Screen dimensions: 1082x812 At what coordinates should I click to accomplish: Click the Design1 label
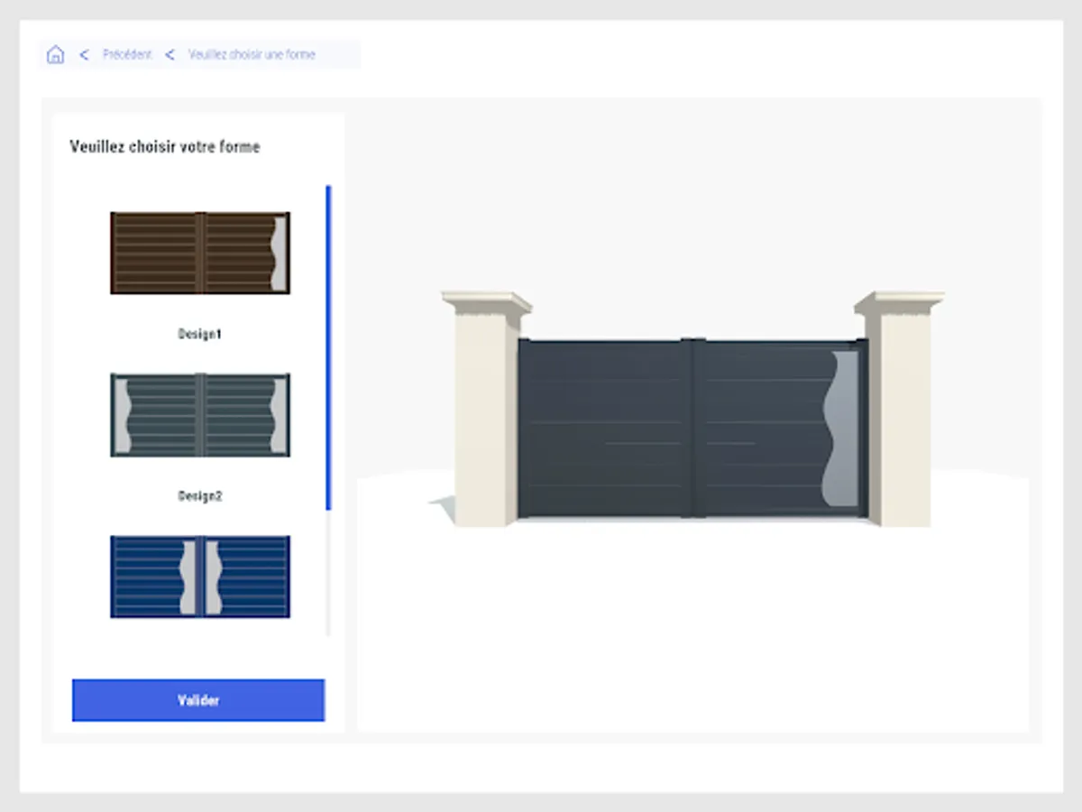(x=200, y=334)
